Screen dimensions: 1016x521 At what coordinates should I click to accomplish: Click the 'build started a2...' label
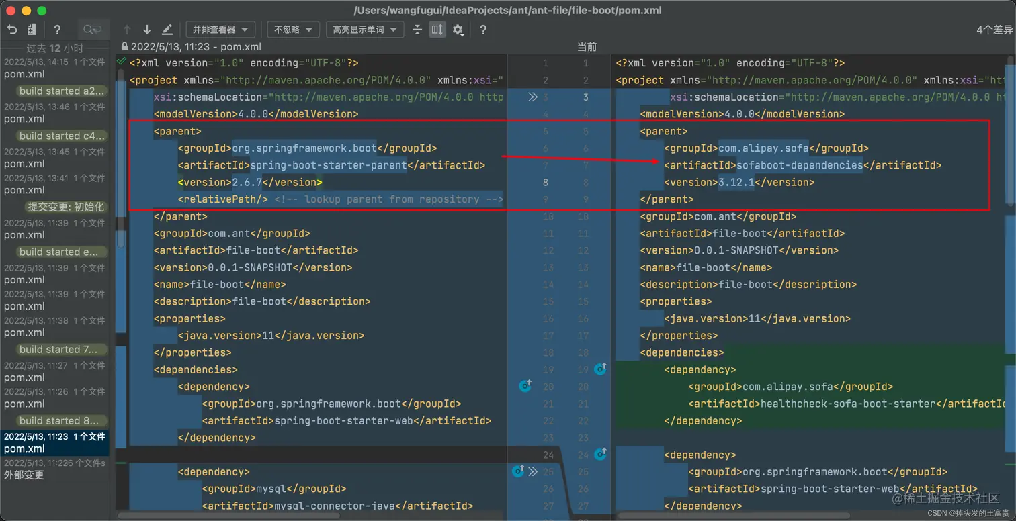62,91
